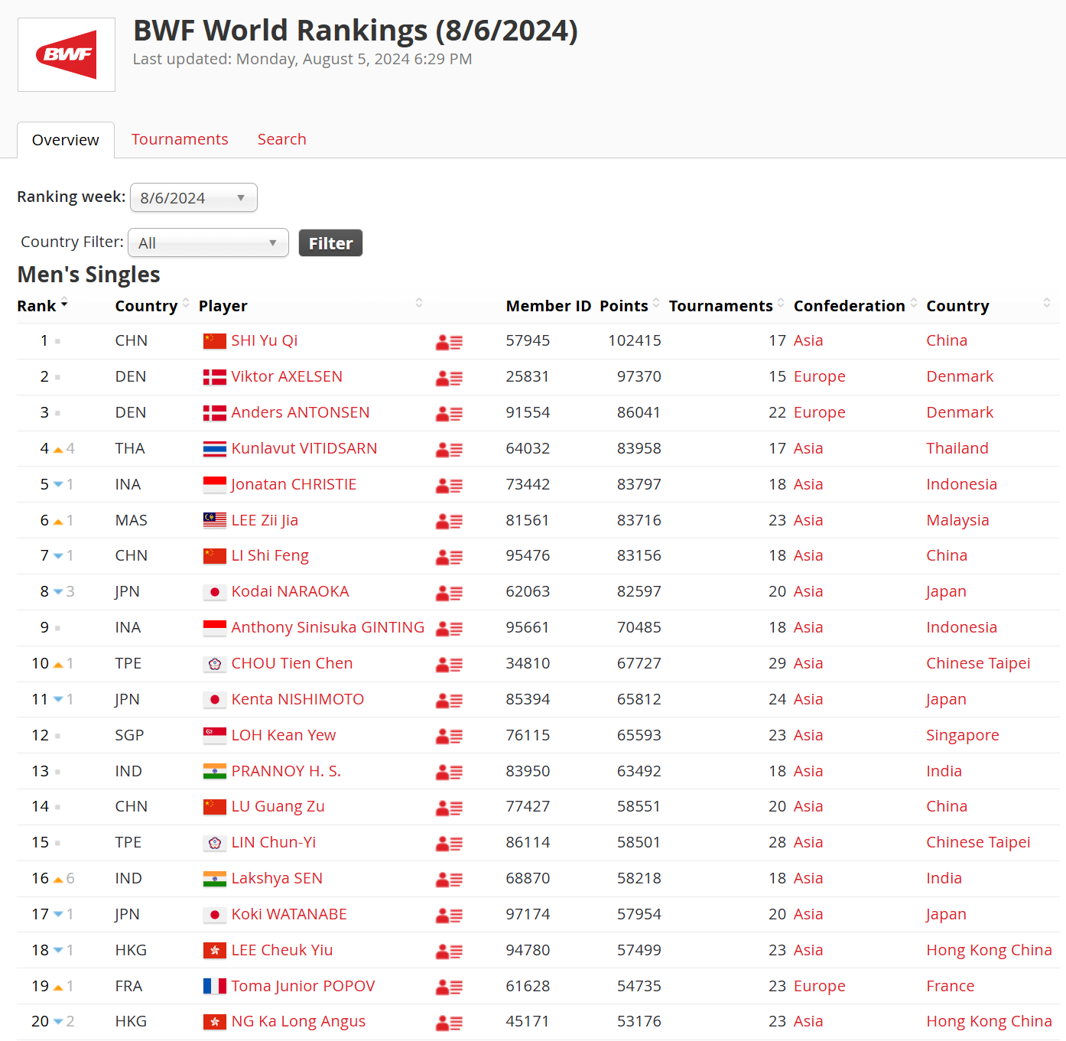The height and width of the screenshot is (1041, 1066).
Task: Open PRANNOY H. S. player link
Action: click(286, 771)
